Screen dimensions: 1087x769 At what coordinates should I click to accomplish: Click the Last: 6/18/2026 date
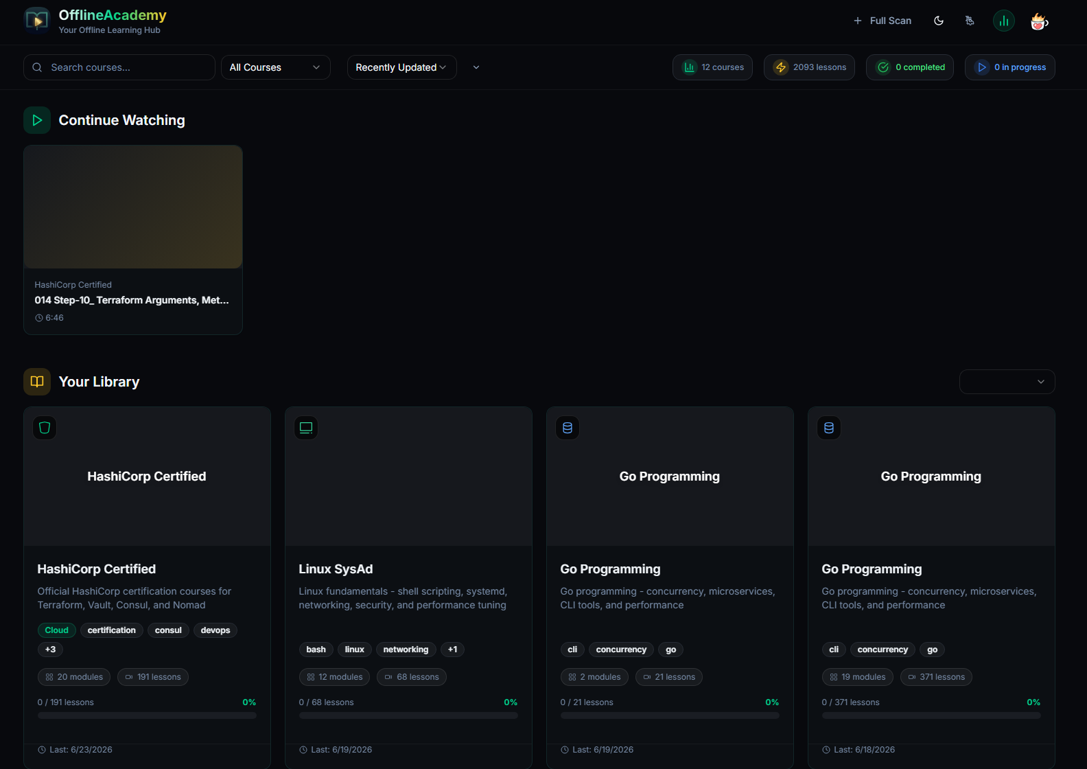865,750
